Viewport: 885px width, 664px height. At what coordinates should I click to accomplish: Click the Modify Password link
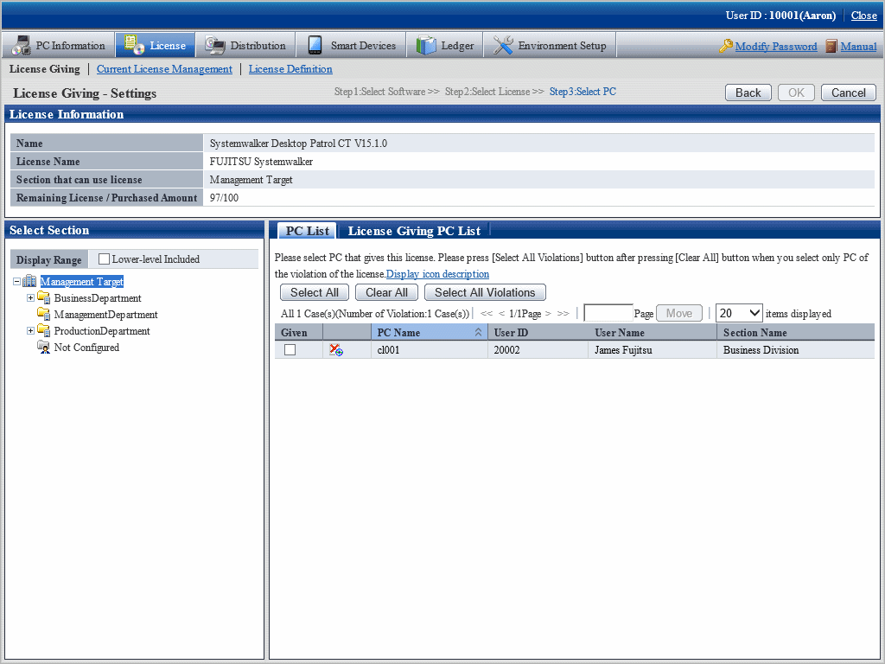click(776, 47)
